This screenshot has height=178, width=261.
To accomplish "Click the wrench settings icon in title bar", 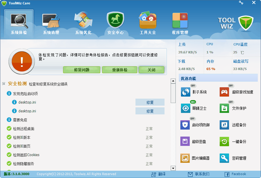I will coord(241,3).
